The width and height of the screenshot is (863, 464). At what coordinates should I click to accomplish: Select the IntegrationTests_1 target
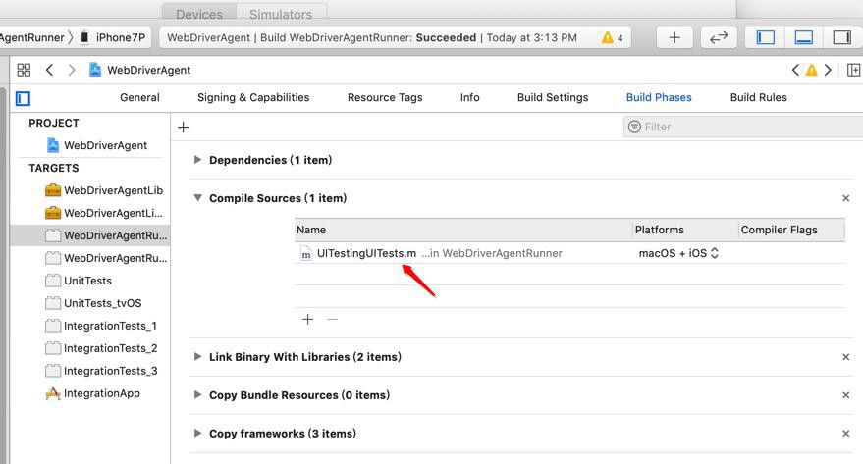(101, 326)
